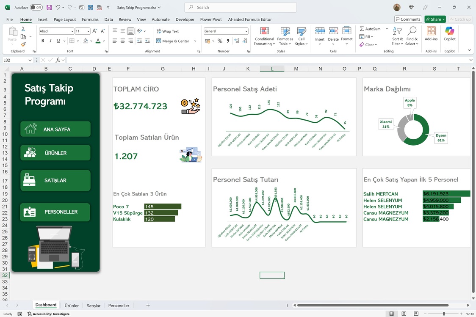Toggle Align Left alignment
Image resolution: width=476 pixels, height=317 pixels.
click(114, 41)
